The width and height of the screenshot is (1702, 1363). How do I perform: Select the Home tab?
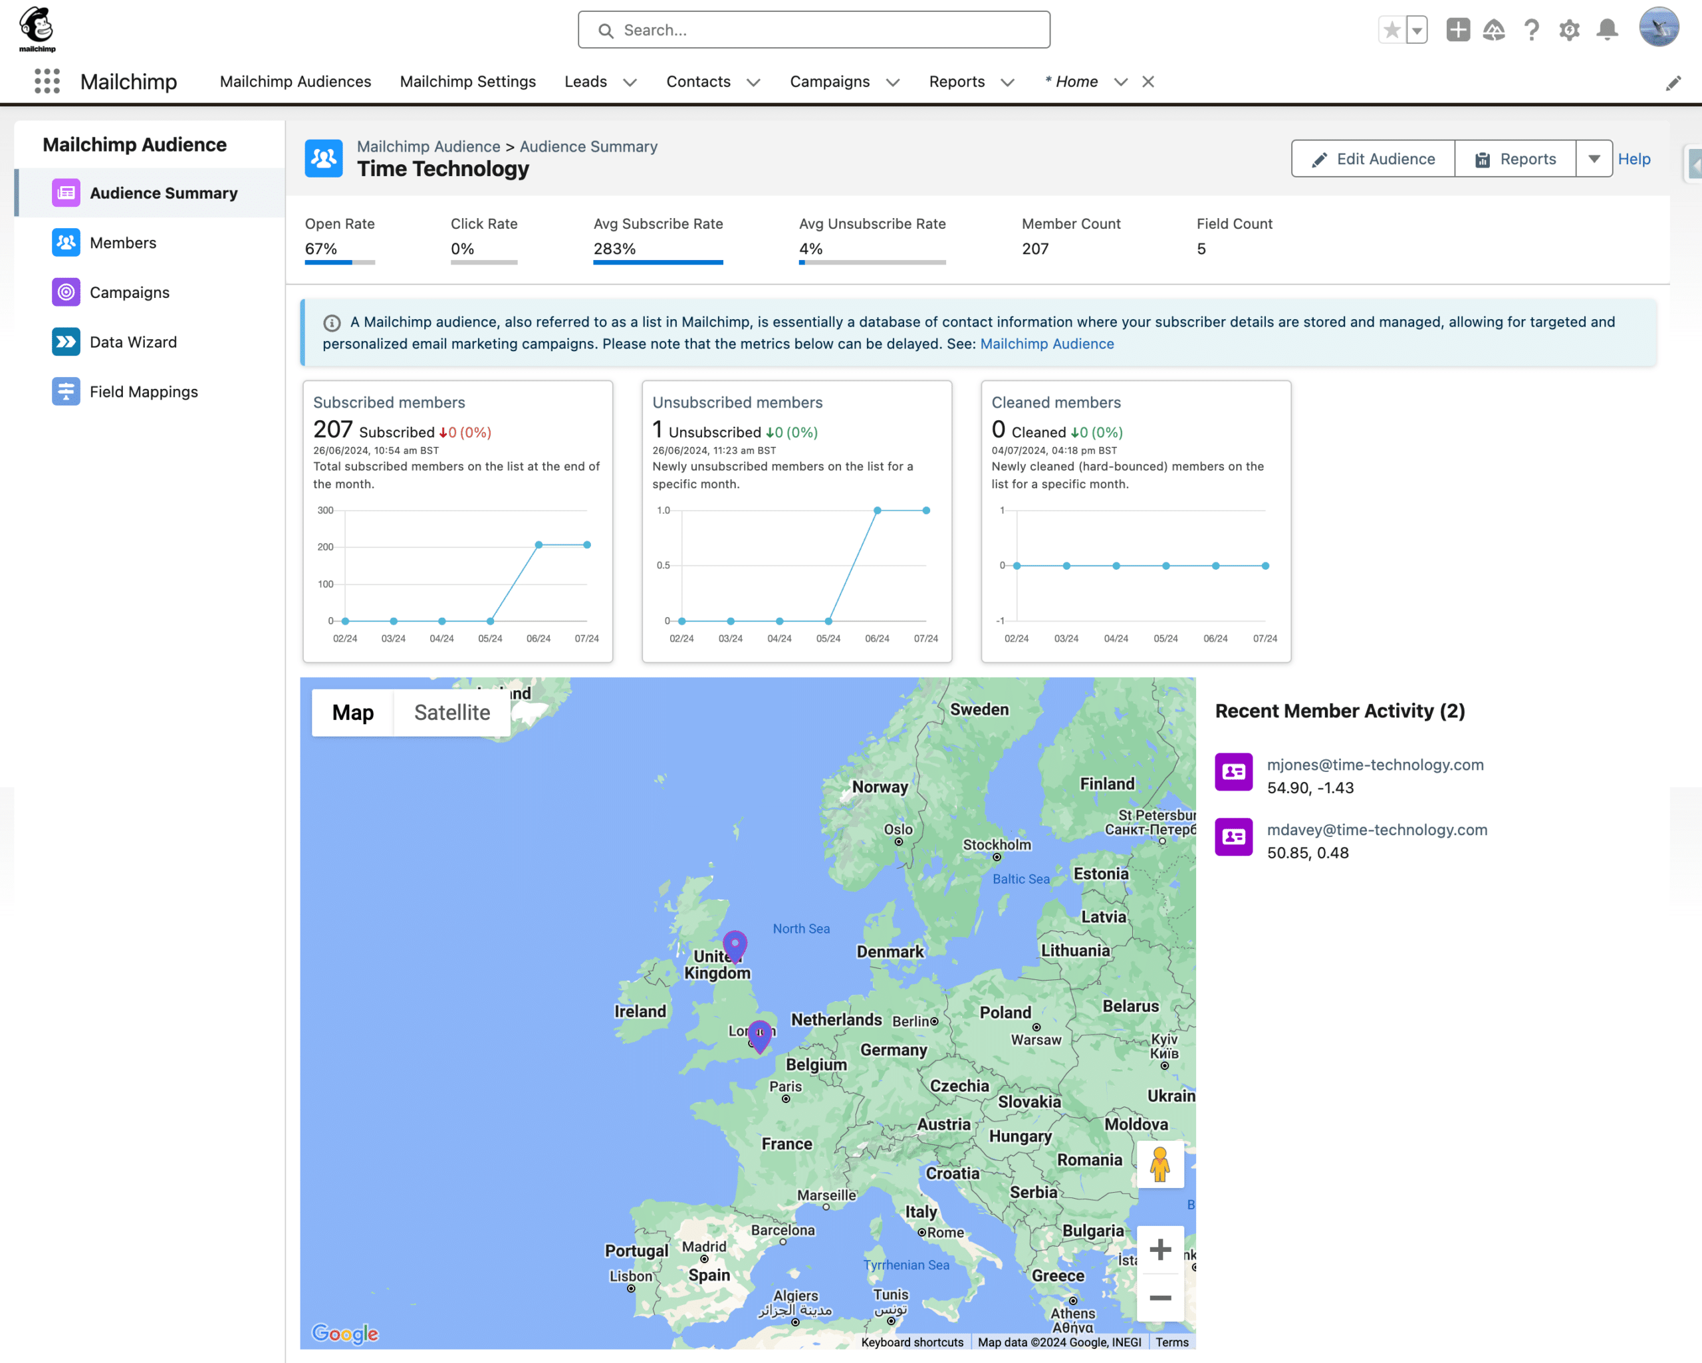click(x=1071, y=81)
